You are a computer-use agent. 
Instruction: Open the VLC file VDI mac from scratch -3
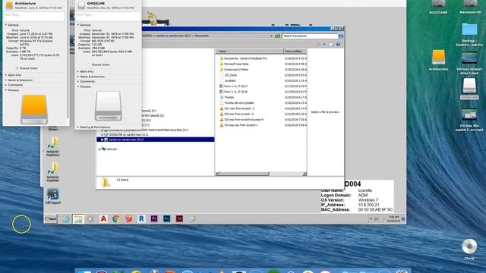239,108
